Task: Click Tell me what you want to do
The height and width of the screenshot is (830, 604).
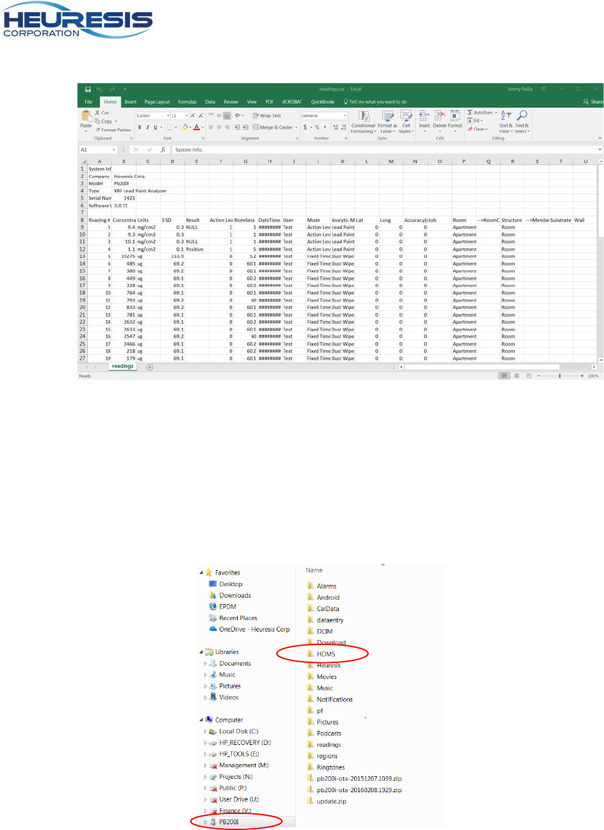Action: [375, 102]
